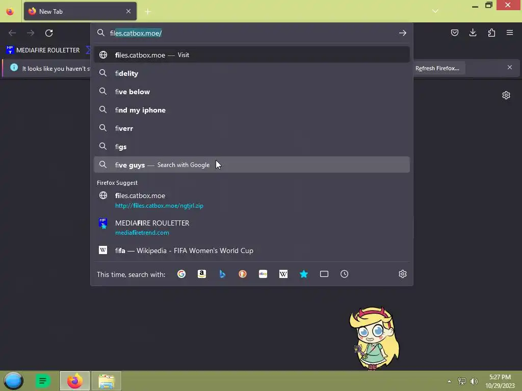Open the Extensions puzzle icon

point(491,33)
